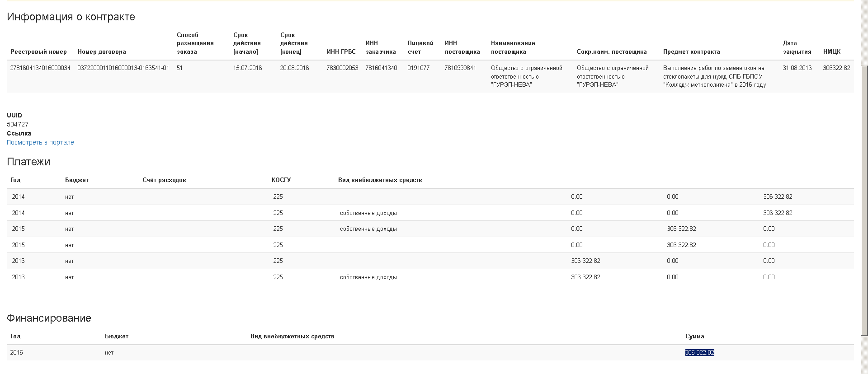Click 'Счёт расходов' column header
Screen dimensions: 868x374
[164, 180]
